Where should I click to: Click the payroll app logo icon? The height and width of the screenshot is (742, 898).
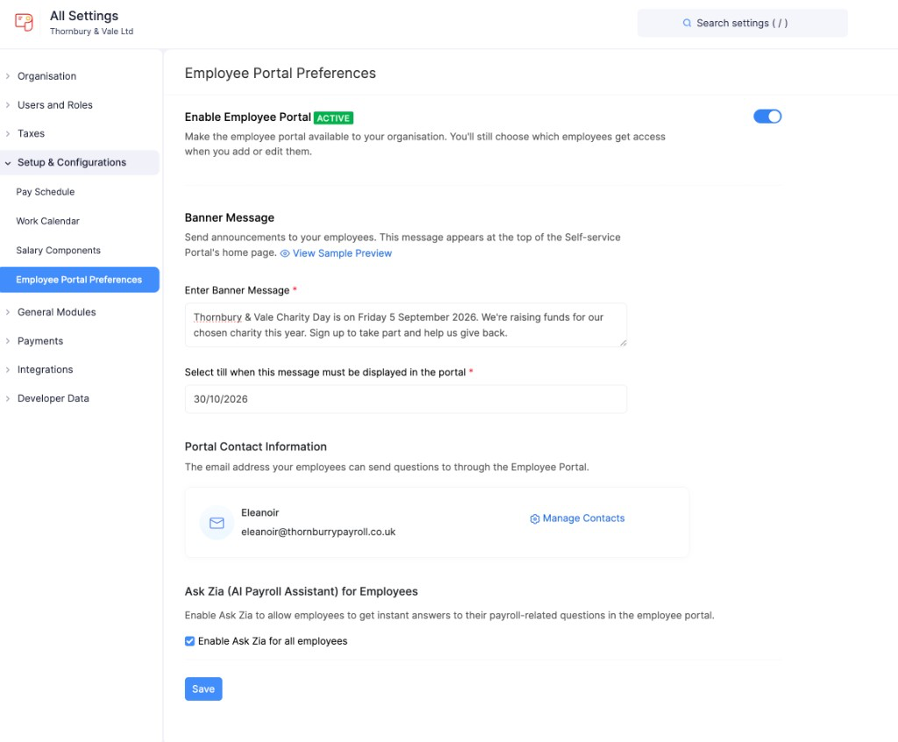24,22
